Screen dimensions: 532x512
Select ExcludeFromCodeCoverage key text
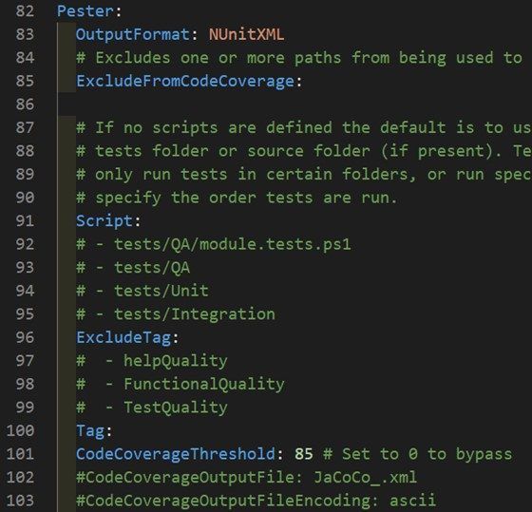(185, 82)
